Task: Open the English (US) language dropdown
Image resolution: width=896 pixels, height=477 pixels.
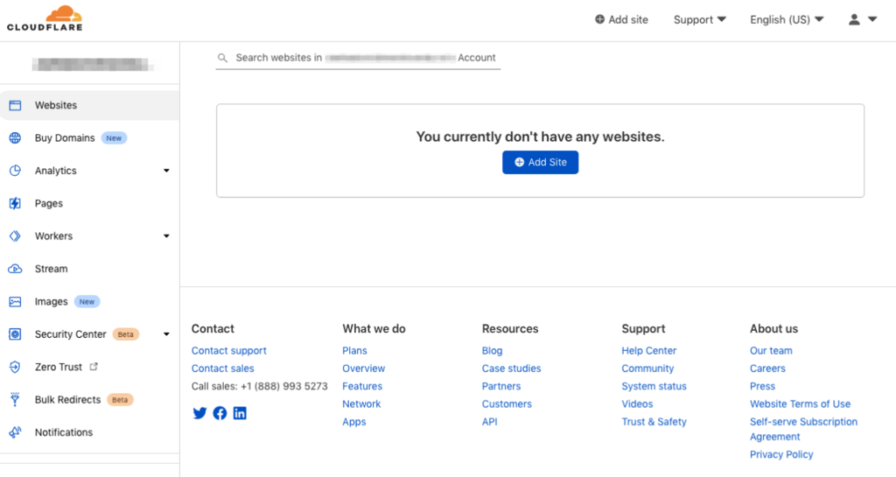Action: tap(786, 19)
